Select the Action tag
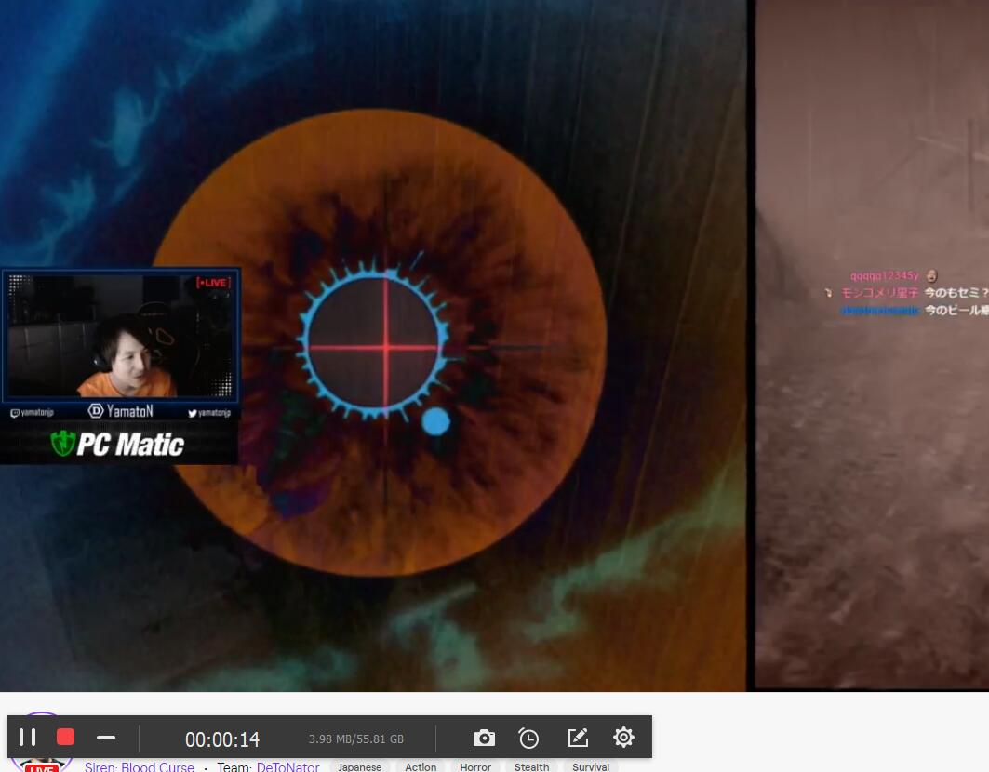Image resolution: width=989 pixels, height=772 pixels. [421, 767]
